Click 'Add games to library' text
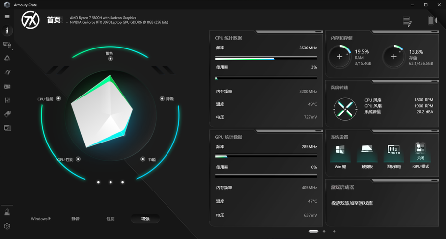446x239 pixels. 351,203
